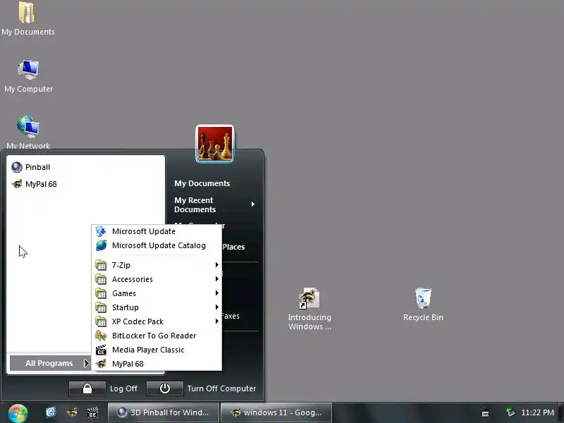
Task: Click the 11:22 PM clock
Action: pyautogui.click(x=537, y=412)
